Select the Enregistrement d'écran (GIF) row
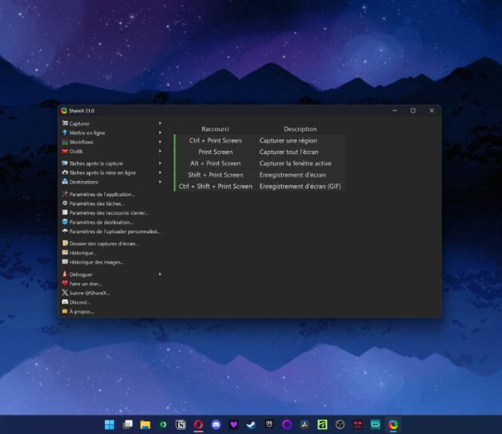 tap(260, 186)
